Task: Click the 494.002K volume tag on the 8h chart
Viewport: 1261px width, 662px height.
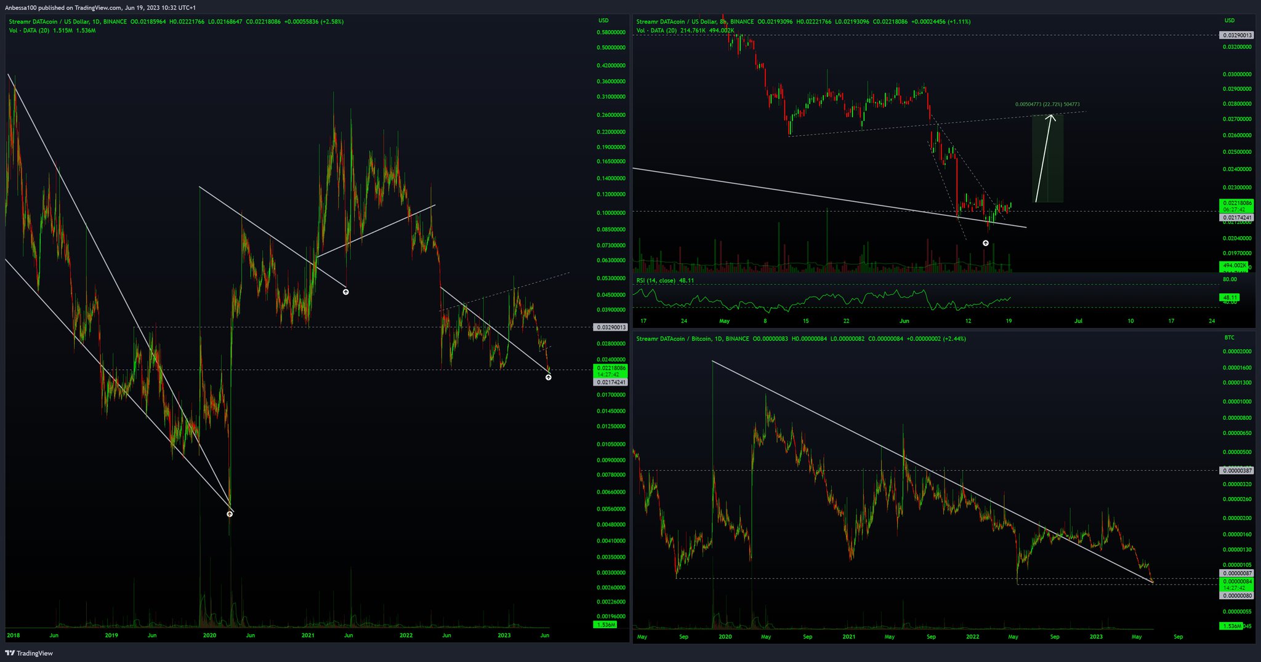Action: click(x=1234, y=265)
